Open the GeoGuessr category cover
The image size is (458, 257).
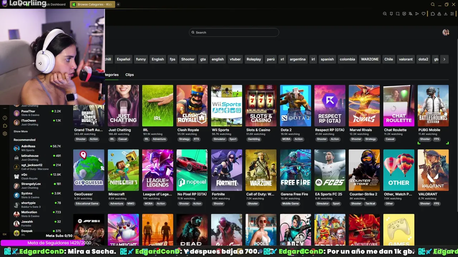(89, 170)
